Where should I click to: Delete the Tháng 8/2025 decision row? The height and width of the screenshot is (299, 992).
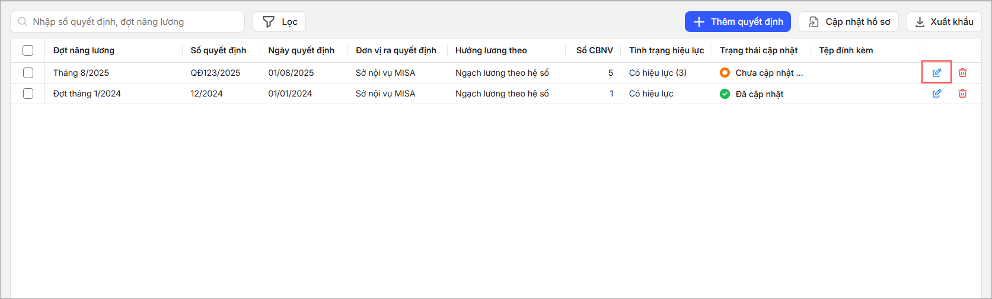click(962, 73)
